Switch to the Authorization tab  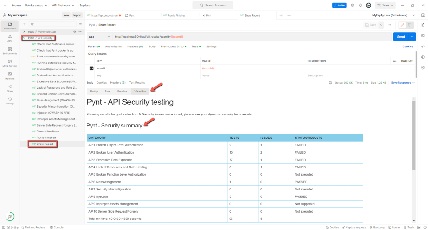pyautogui.click(x=114, y=46)
